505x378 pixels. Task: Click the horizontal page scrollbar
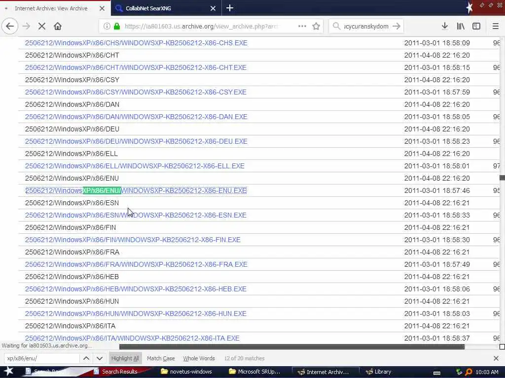coord(292,346)
